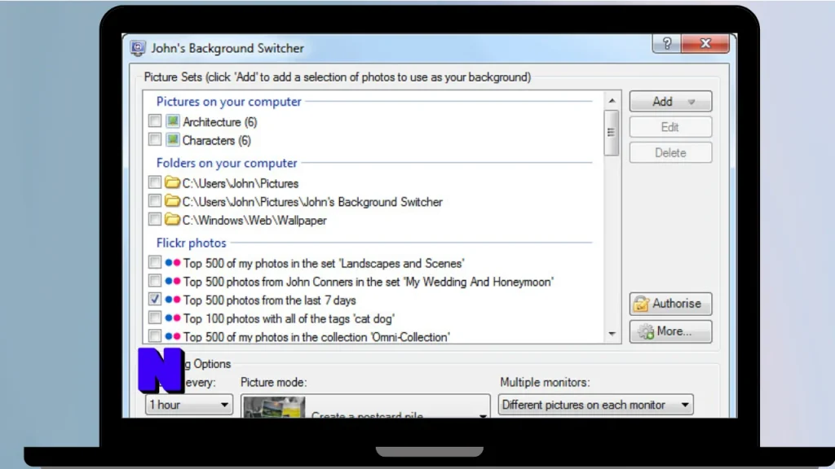Click the question mark help button
The height and width of the screenshot is (469, 835).
pos(667,44)
